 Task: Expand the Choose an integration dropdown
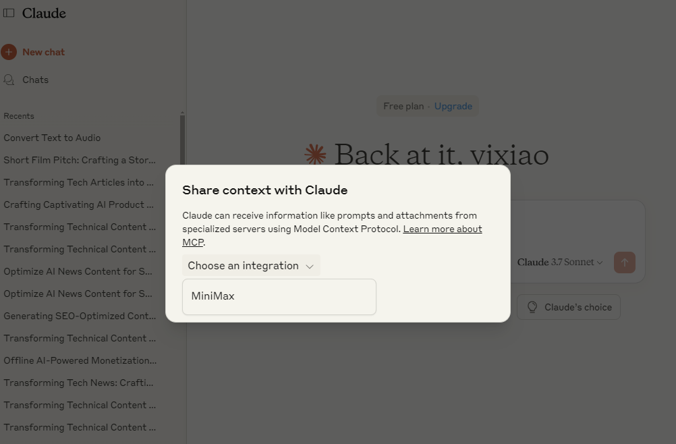[251, 266]
